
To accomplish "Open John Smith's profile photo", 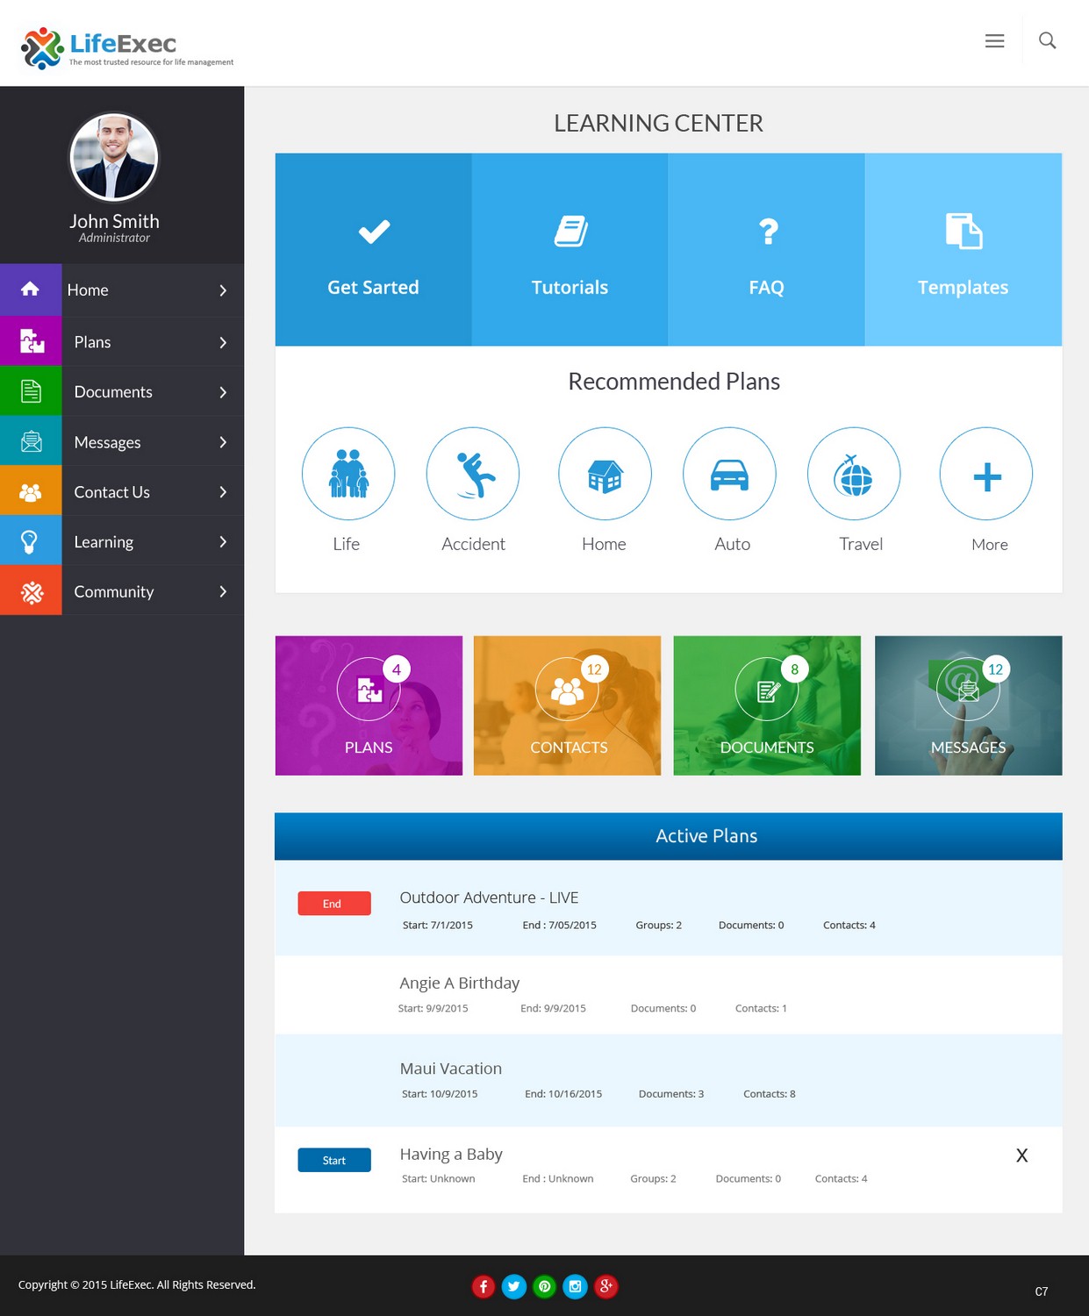I will click(114, 158).
